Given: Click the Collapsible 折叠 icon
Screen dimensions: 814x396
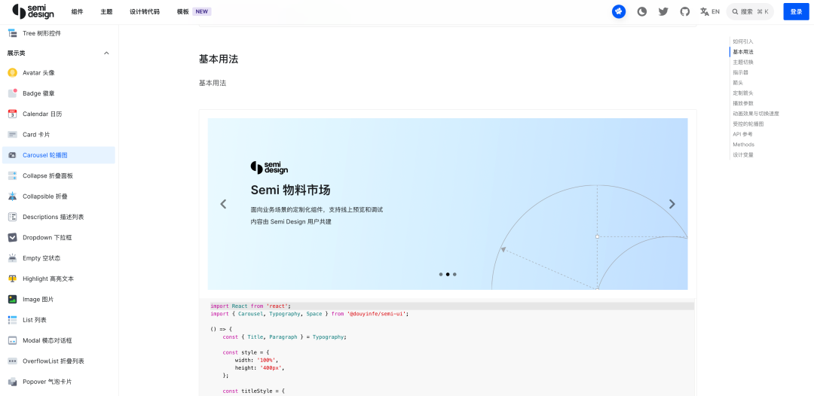Looking at the screenshot, I should click(13, 196).
